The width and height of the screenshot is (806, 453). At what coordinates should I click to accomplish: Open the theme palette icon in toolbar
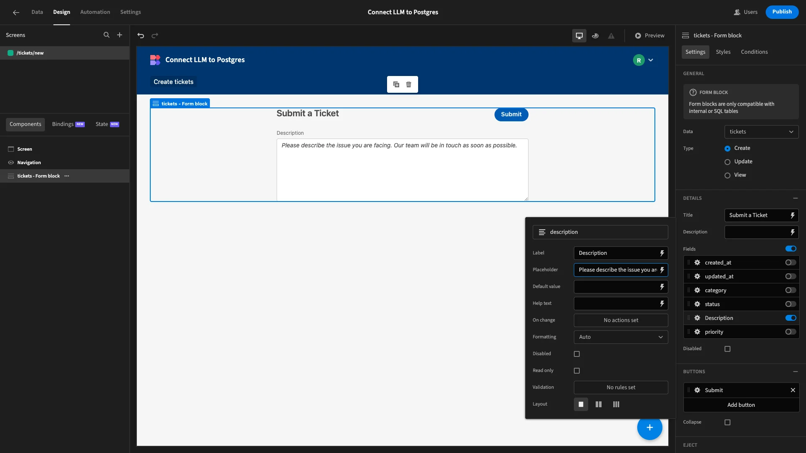pyautogui.click(x=595, y=36)
